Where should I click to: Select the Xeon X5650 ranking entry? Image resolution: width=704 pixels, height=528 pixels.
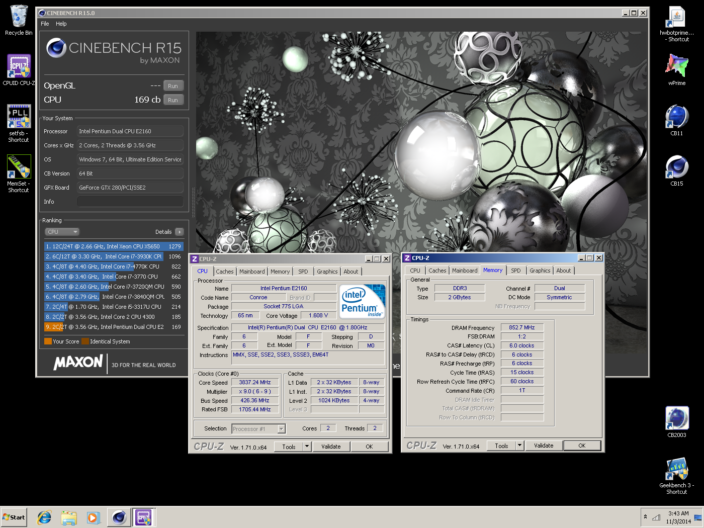pos(114,246)
